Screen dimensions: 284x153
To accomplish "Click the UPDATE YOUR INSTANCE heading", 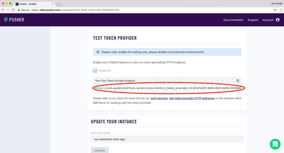I will (x=114, y=122).
